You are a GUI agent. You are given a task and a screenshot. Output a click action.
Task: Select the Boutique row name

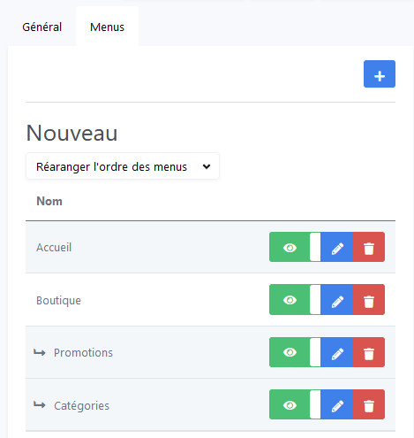58,300
